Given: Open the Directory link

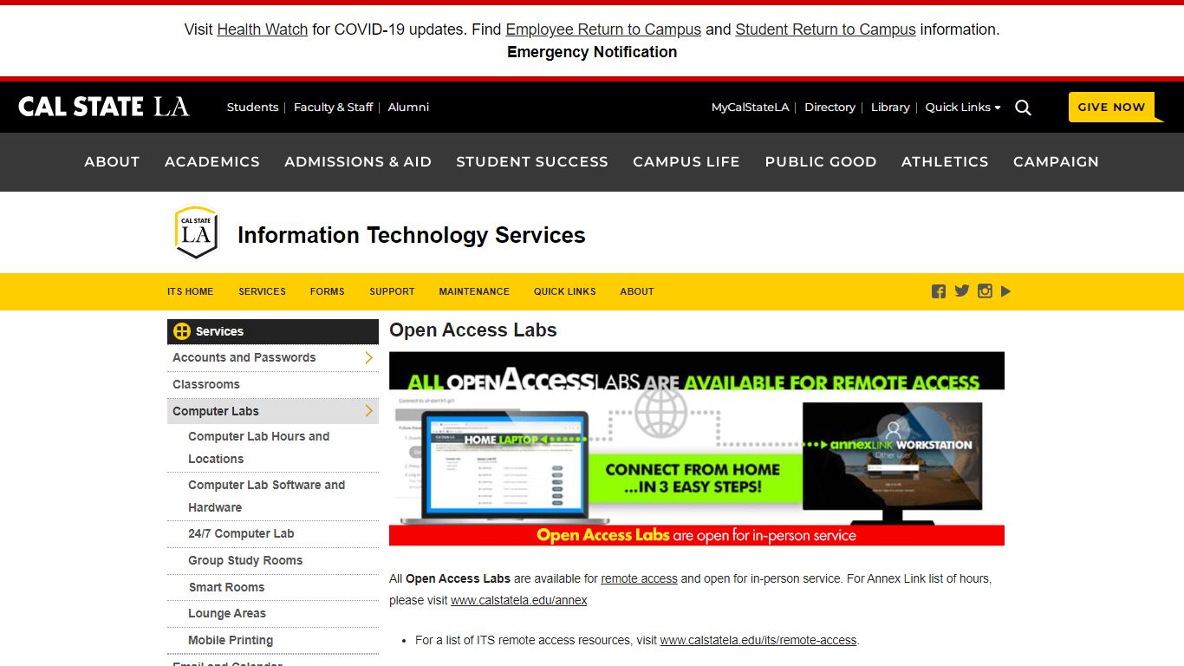Looking at the screenshot, I should (x=829, y=108).
